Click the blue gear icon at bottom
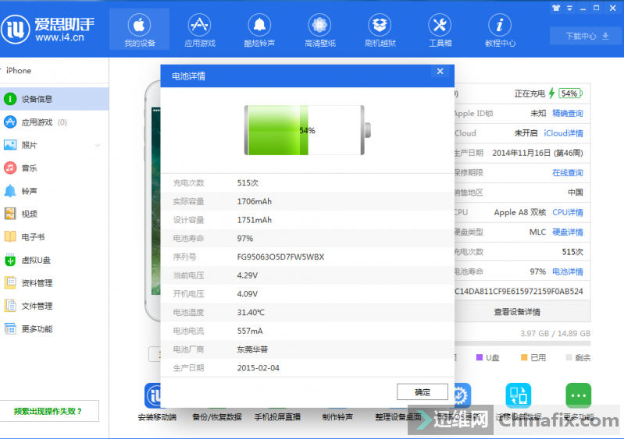Image resolution: width=624 pixels, height=439 pixels. 463,395
